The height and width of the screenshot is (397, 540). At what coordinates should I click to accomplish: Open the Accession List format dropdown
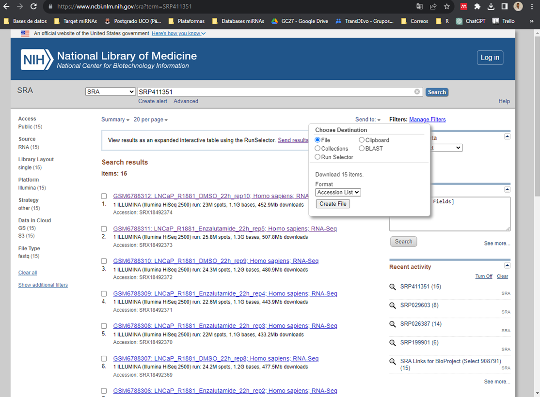(338, 192)
